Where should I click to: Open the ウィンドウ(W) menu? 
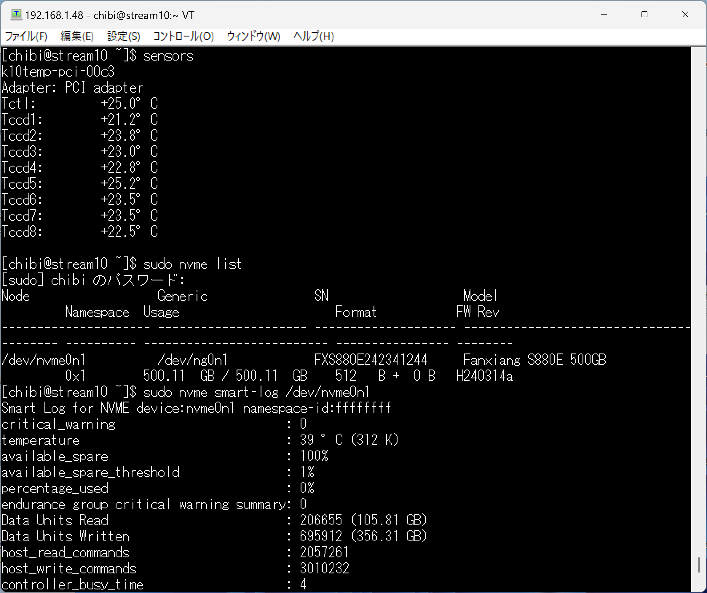coord(253,36)
